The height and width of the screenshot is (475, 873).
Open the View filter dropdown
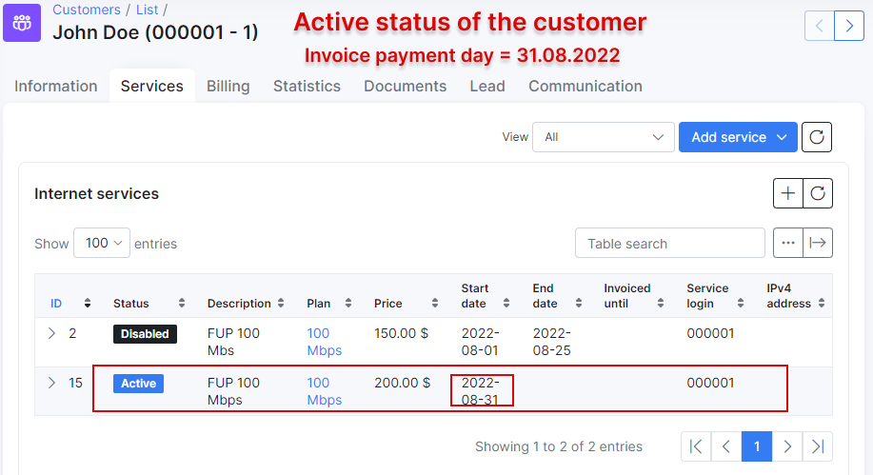click(604, 137)
